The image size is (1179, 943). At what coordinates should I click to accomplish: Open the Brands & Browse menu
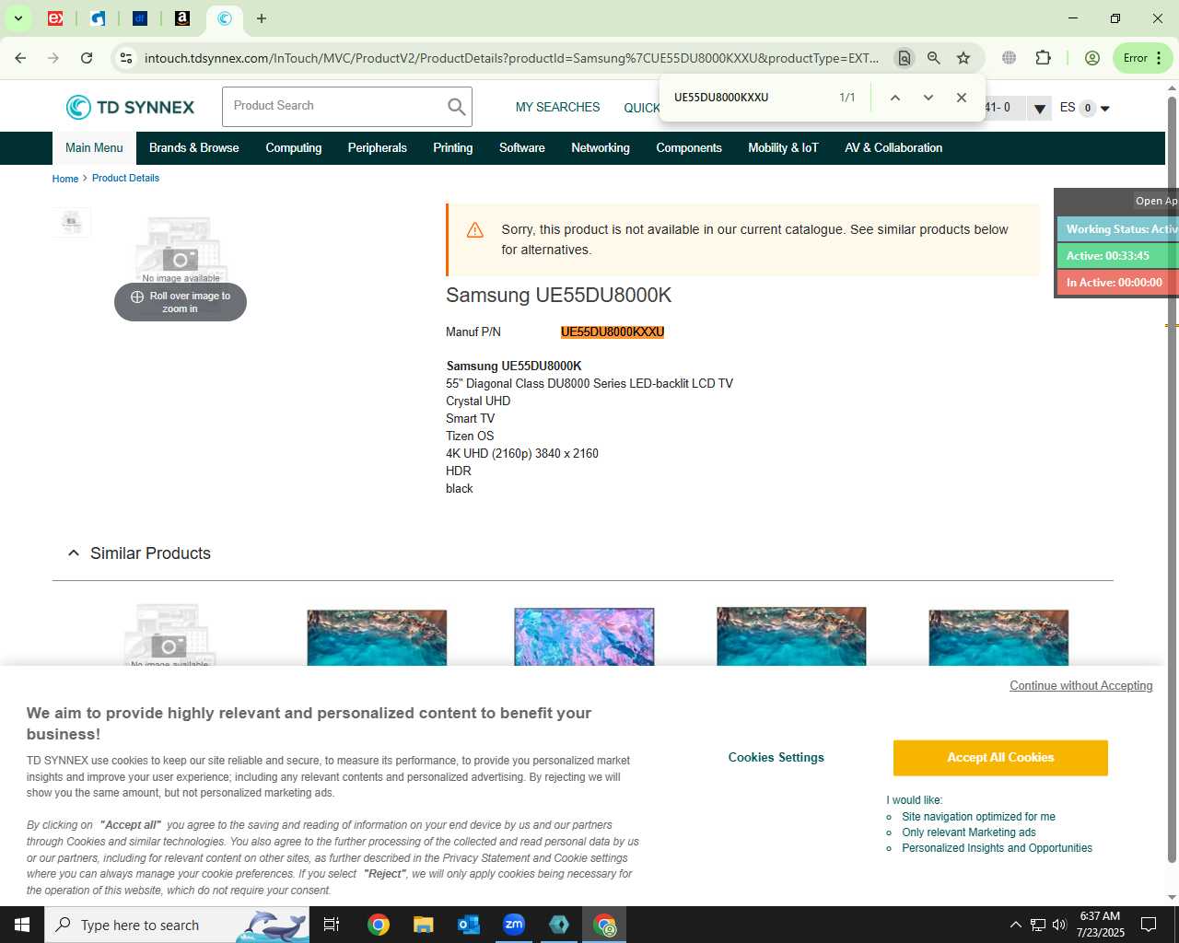click(194, 148)
